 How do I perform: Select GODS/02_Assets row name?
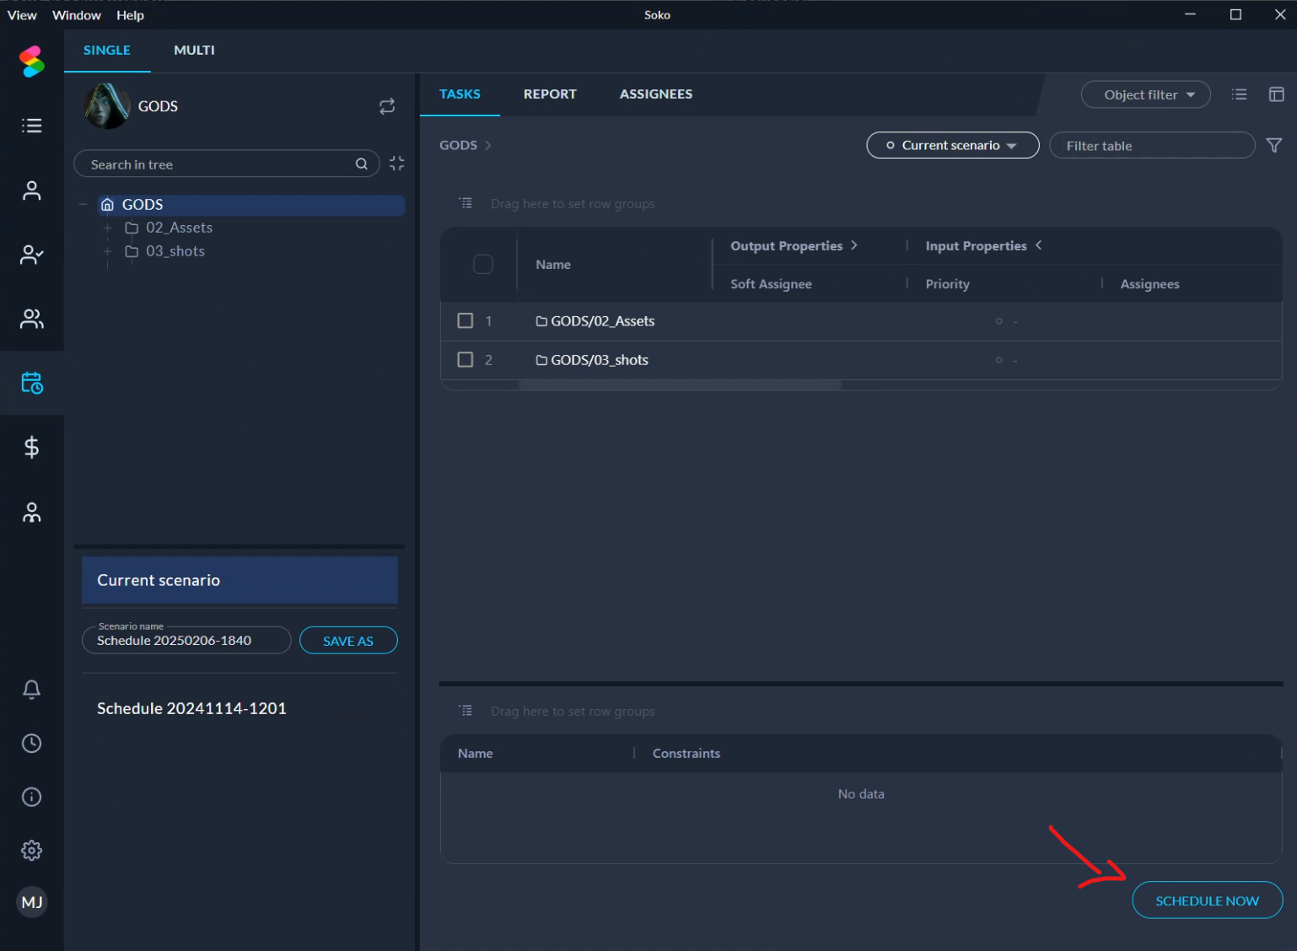(x=603, y=320)
